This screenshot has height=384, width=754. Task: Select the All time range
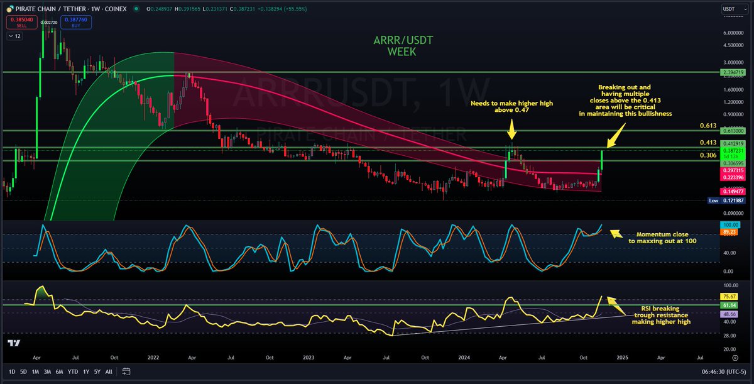(x=109, y=371)
